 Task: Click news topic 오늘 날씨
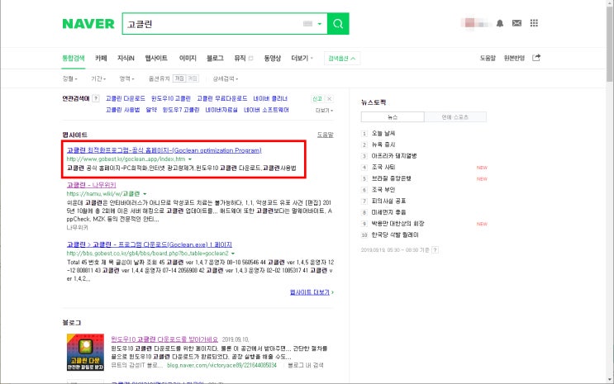[x=383, y=134]
